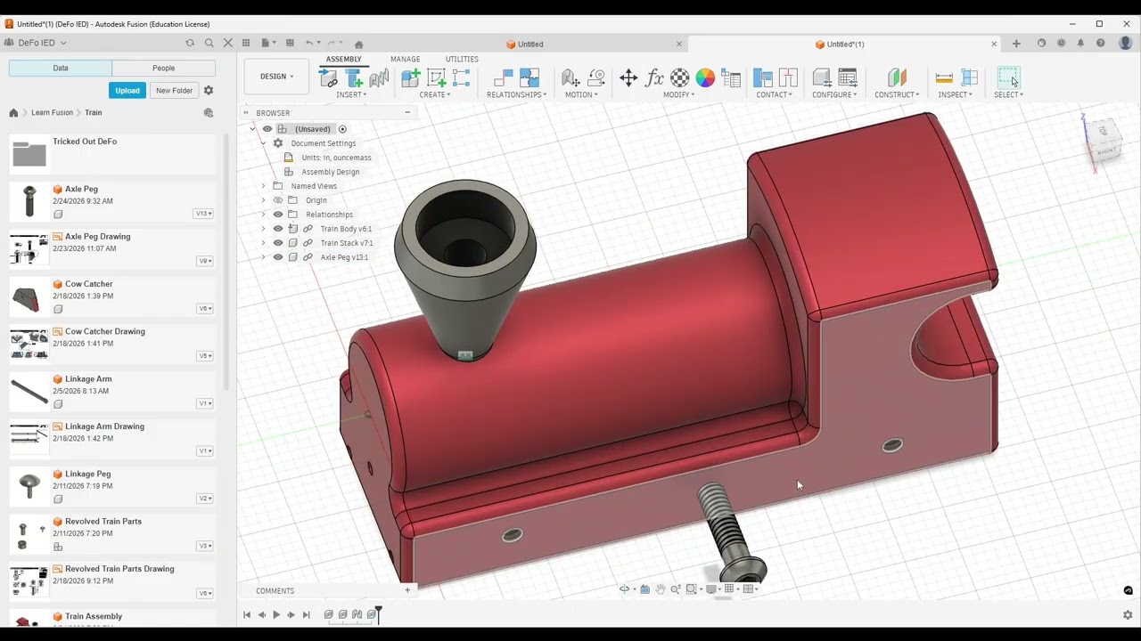Switch to the MANAGE ribbon tab

[x=405, y=59]
